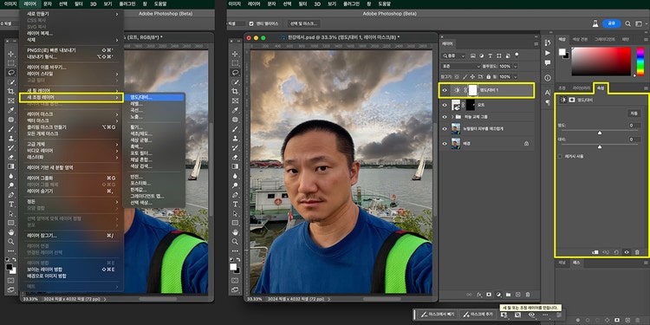
Task: Open the 표준 blend mode dropdown
Action: (460, 67)
